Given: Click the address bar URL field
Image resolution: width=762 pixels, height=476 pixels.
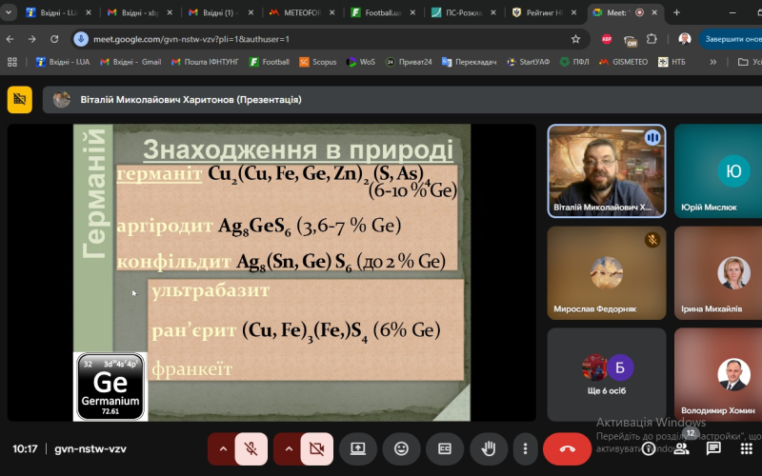Looking at the screenshot, I should tap(331, 39).
